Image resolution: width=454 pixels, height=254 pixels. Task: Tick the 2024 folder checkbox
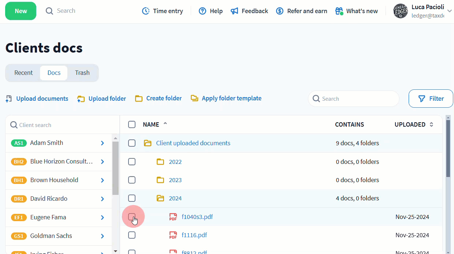pyautogui.click(x=132, y=198)
